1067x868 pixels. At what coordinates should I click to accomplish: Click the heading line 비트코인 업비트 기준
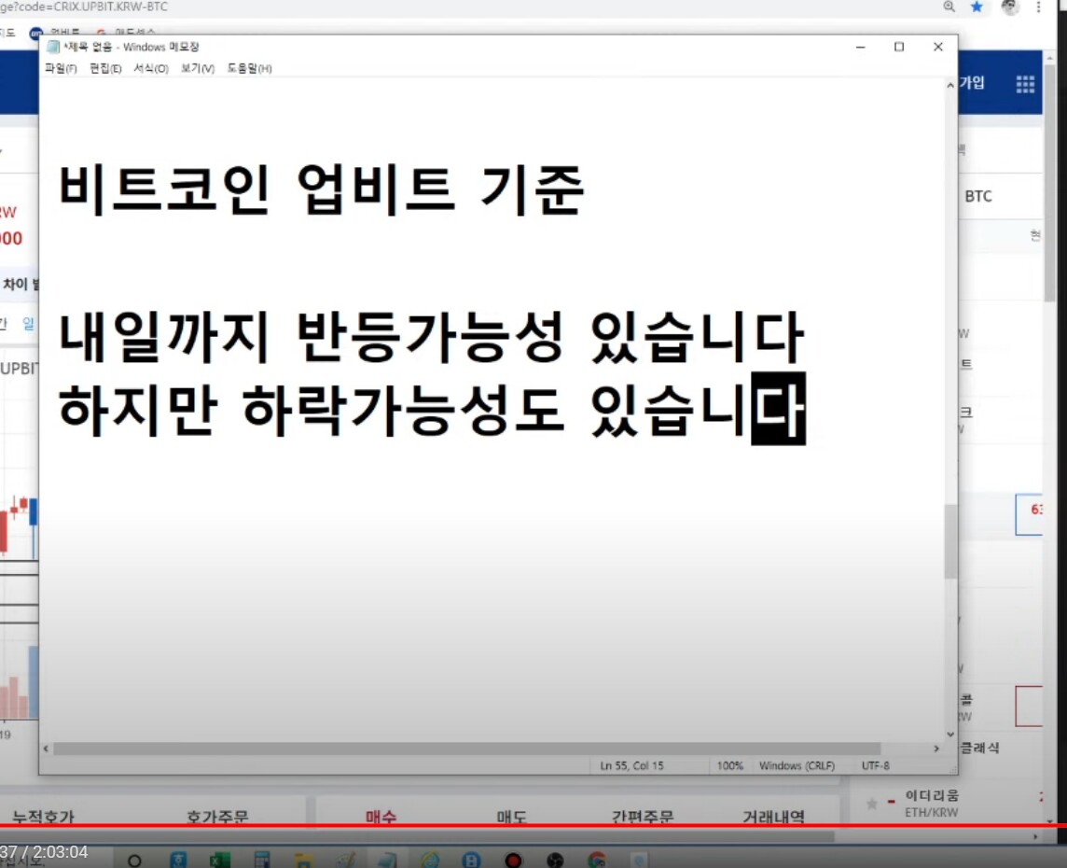[x=321, y=190]
